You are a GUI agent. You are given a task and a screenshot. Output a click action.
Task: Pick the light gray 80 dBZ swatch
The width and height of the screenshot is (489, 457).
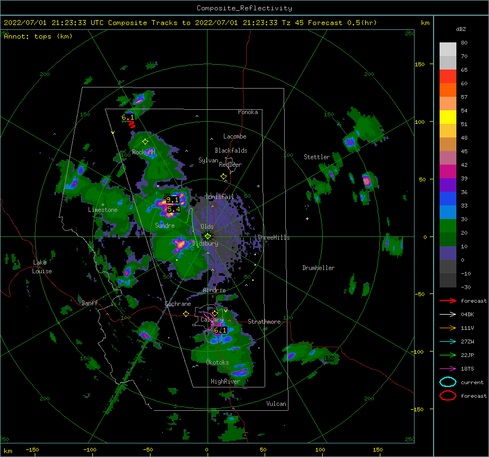click(x=448, y=49)
